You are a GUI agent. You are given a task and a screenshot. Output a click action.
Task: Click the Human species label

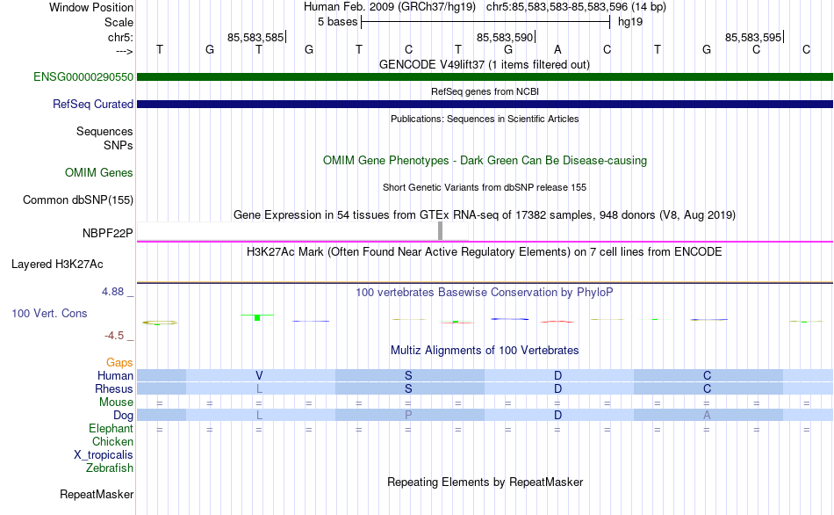pos(115,375)
